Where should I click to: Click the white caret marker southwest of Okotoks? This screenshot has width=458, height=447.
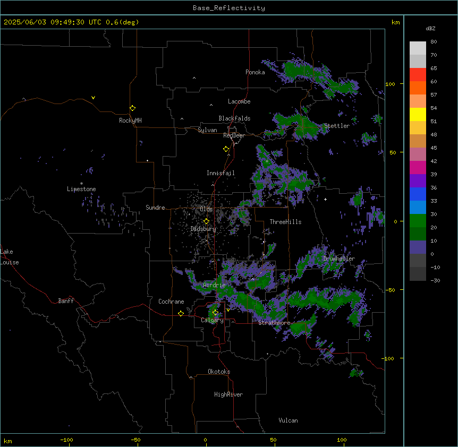[x=191, y=377]
